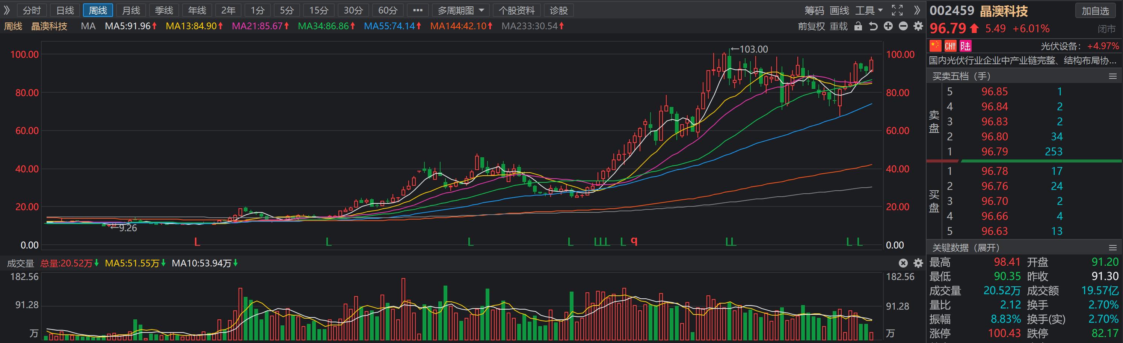Viewport: 1123px width, 343px height.
Task: Undo last action with arrow icon
Action: pos(873,26)
